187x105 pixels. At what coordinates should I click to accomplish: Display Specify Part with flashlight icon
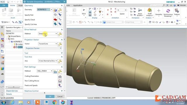[60, 15]
